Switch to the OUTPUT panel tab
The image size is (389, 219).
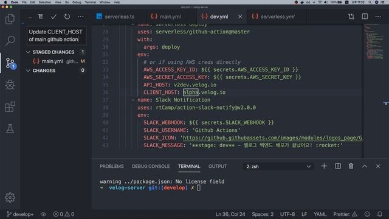(x=218, y=166)
